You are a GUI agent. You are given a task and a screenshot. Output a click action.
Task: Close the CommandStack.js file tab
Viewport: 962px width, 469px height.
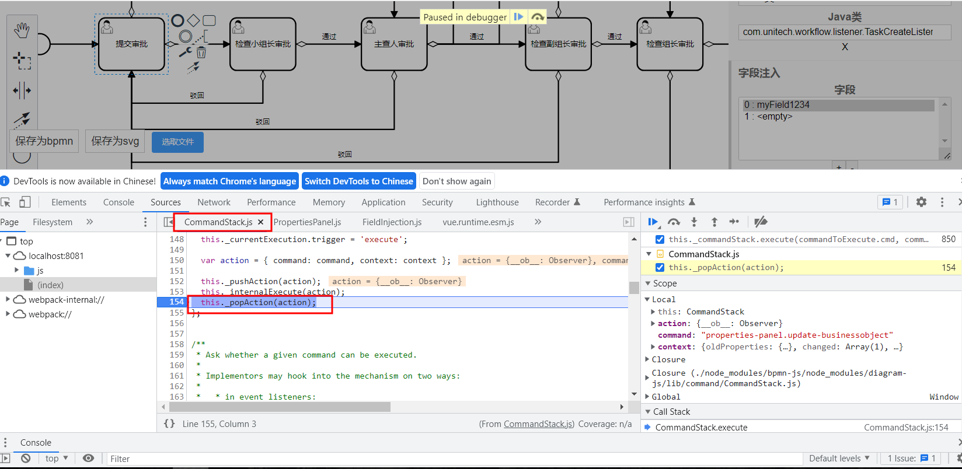[x=261, y=222]
